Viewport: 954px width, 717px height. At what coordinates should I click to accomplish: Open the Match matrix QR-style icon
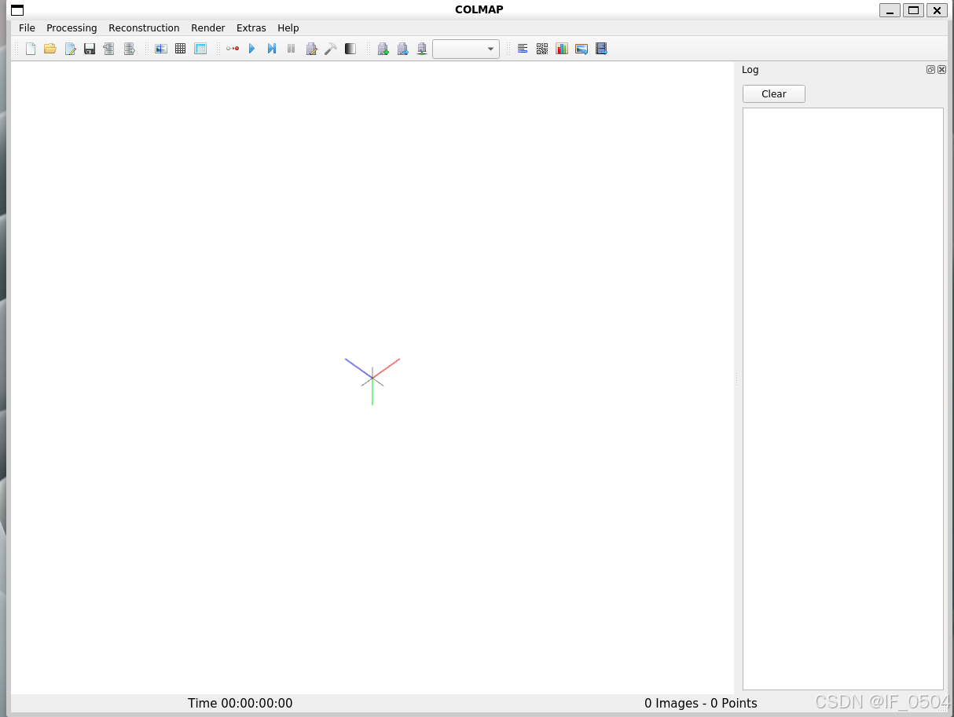pos(542,49)
